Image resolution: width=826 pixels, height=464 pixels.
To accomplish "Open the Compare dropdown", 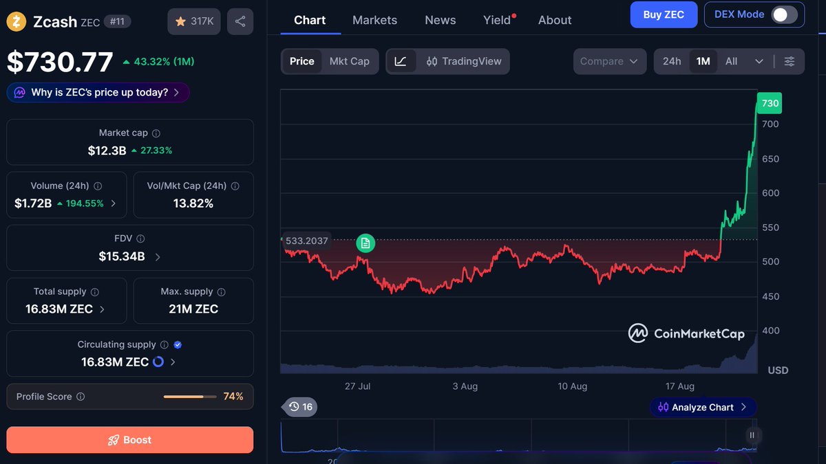I will (610, 61).
